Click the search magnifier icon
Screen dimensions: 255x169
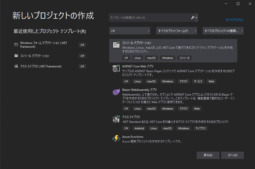click(x=193, y=18)
